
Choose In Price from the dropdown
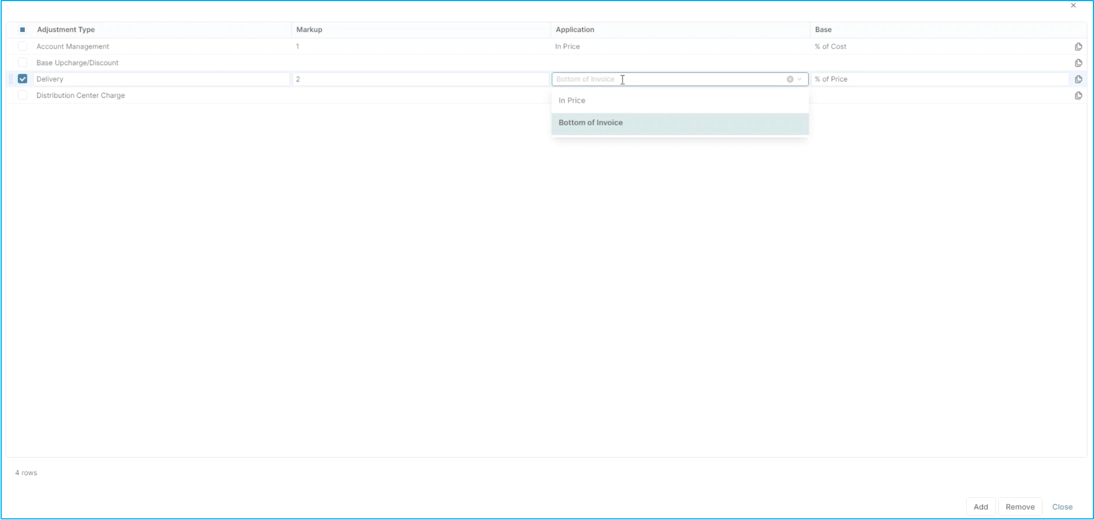680,100
